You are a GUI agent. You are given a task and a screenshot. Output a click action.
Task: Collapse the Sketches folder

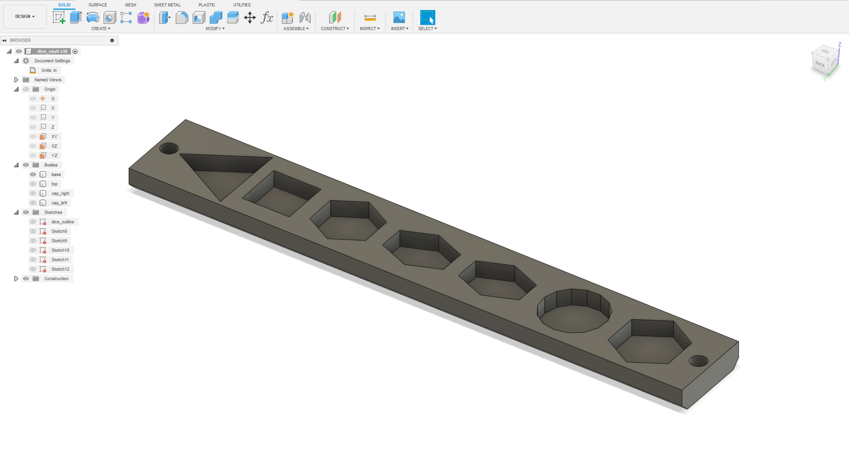pos(16,212)
